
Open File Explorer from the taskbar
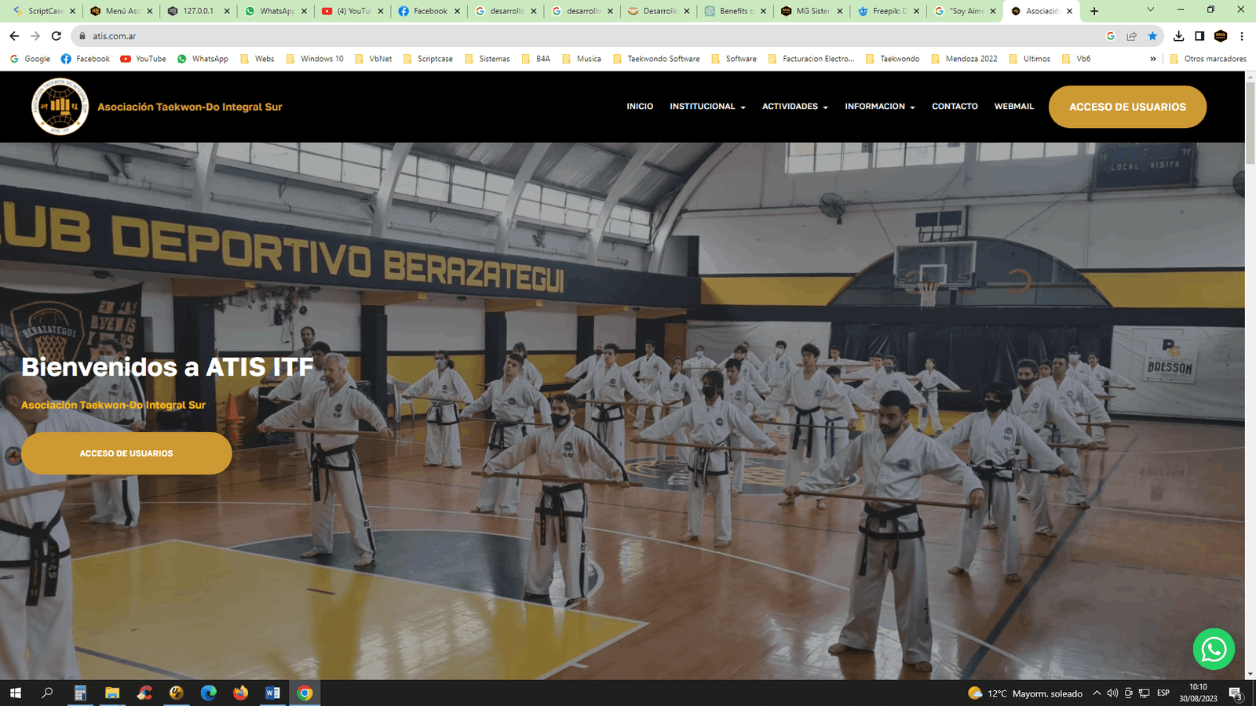click(x=112, y=693)
